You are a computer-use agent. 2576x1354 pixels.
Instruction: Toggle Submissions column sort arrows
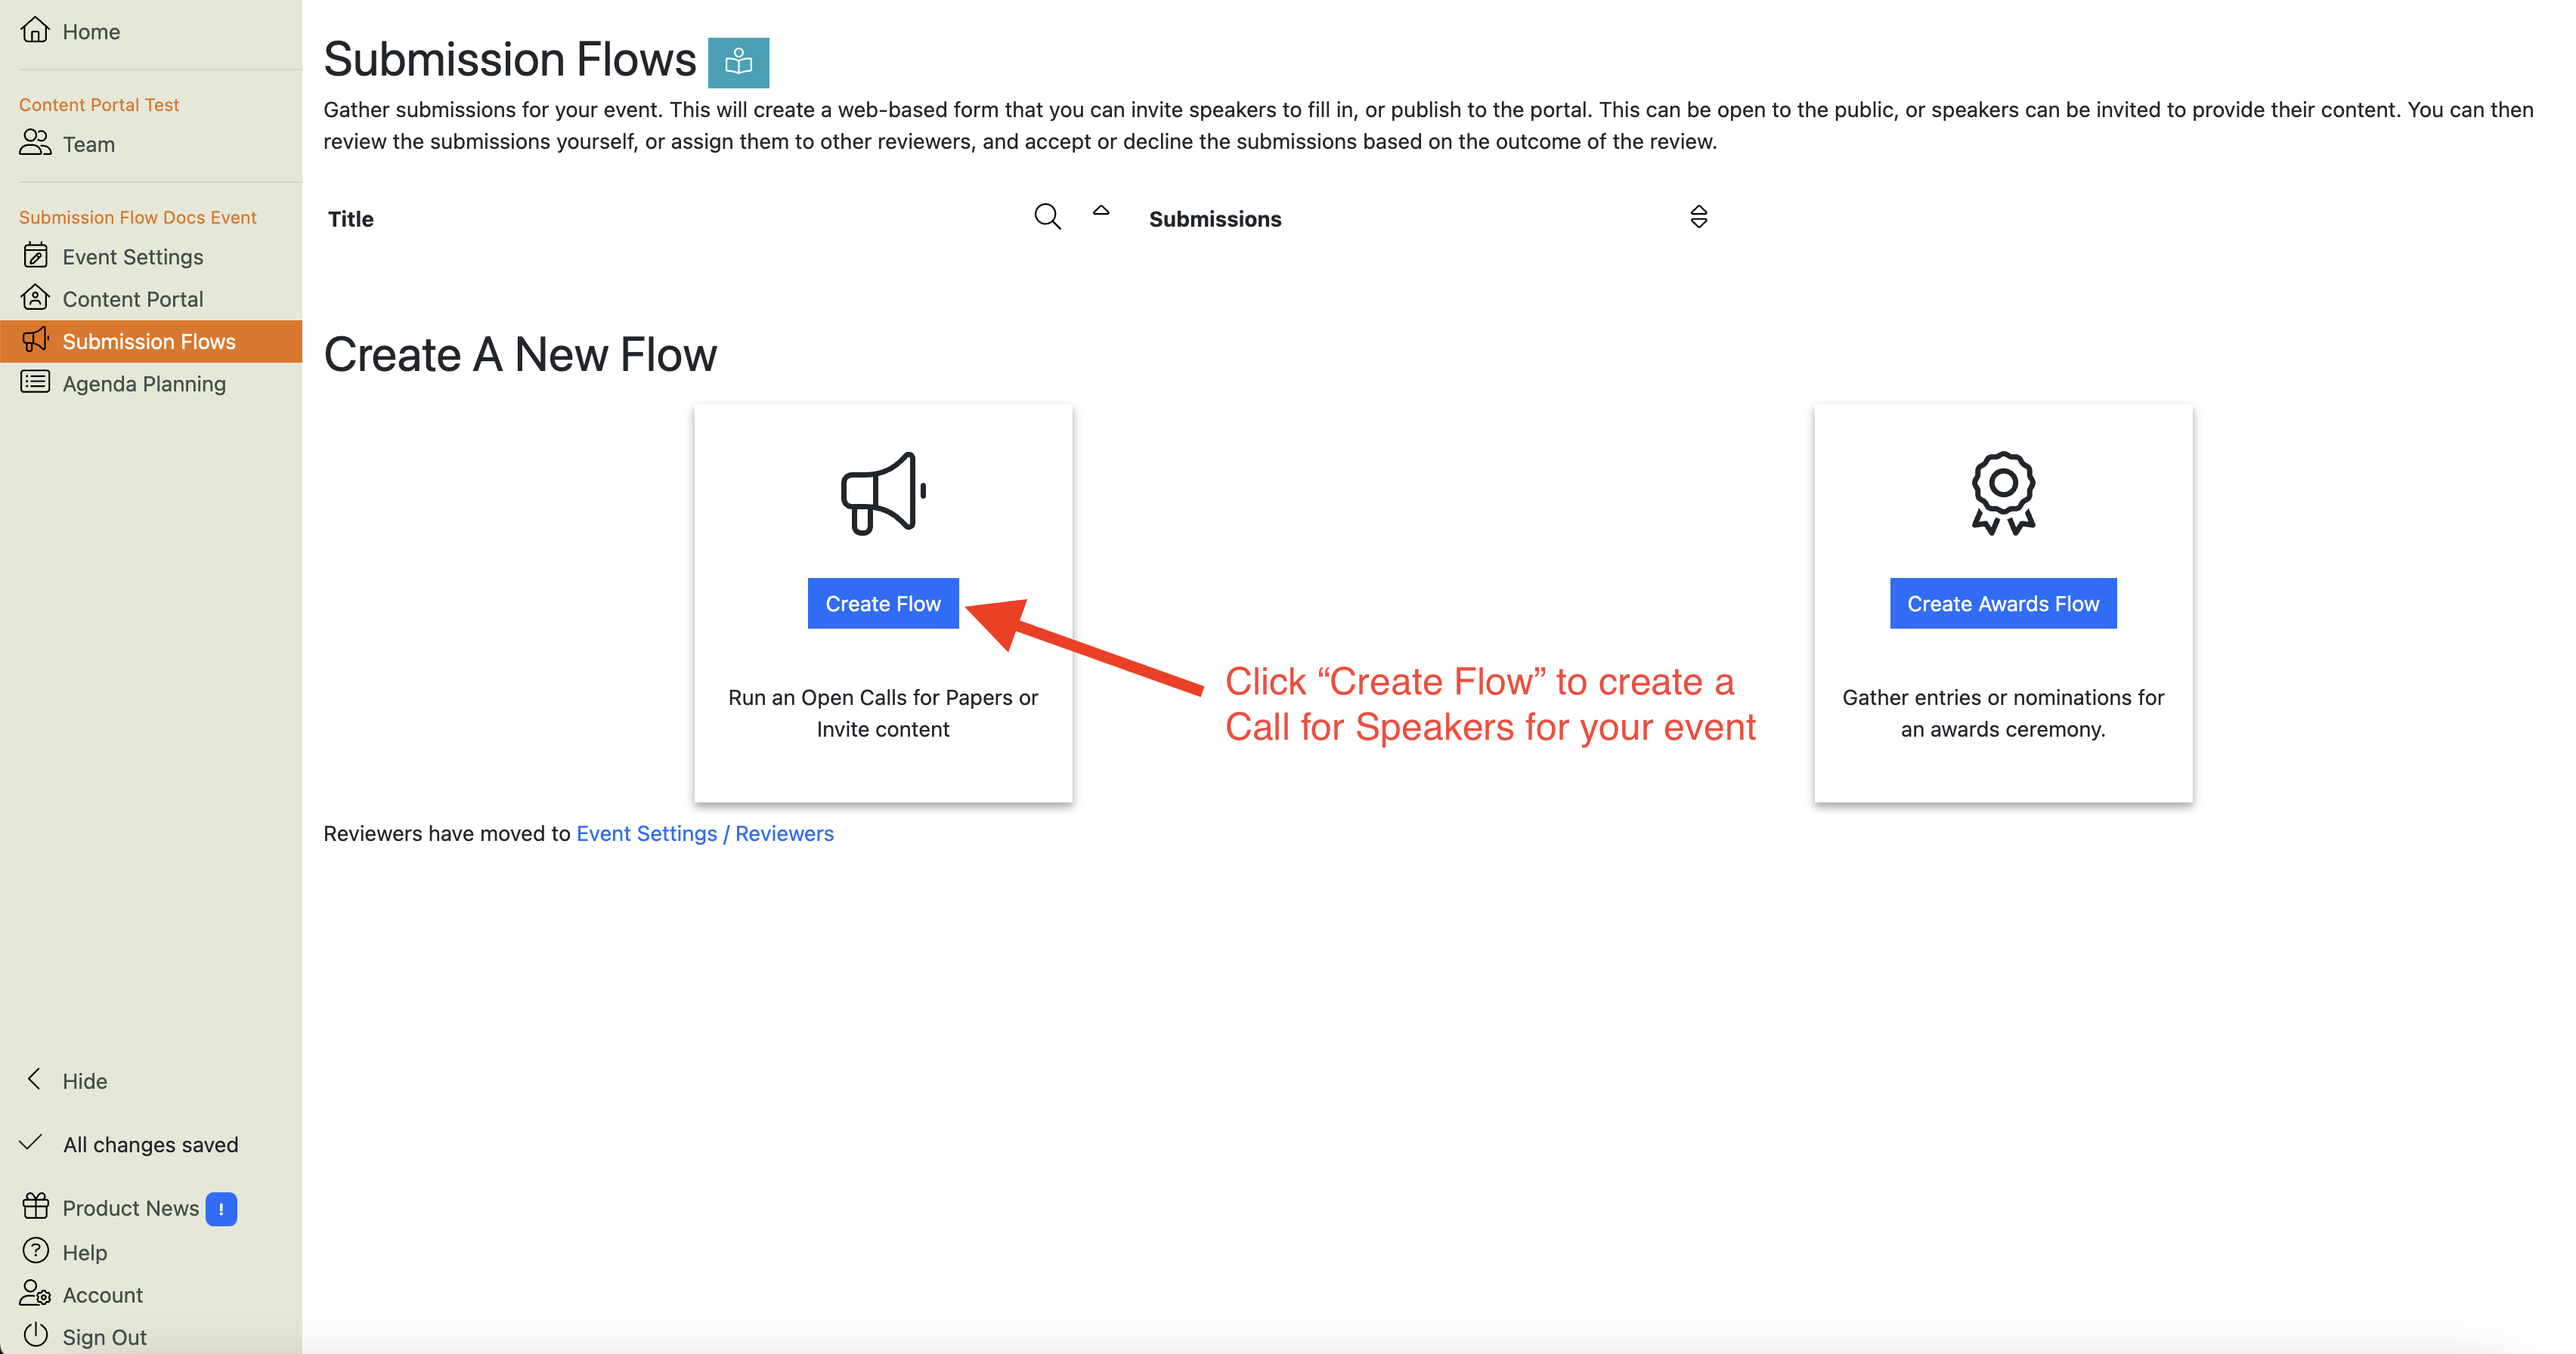click(1698, 217)
